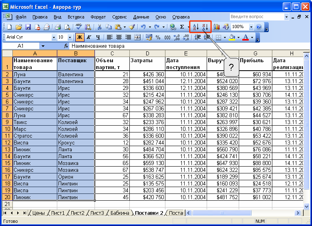
Task: Click the horizontal scrollbar thumb
Action: 221,213
